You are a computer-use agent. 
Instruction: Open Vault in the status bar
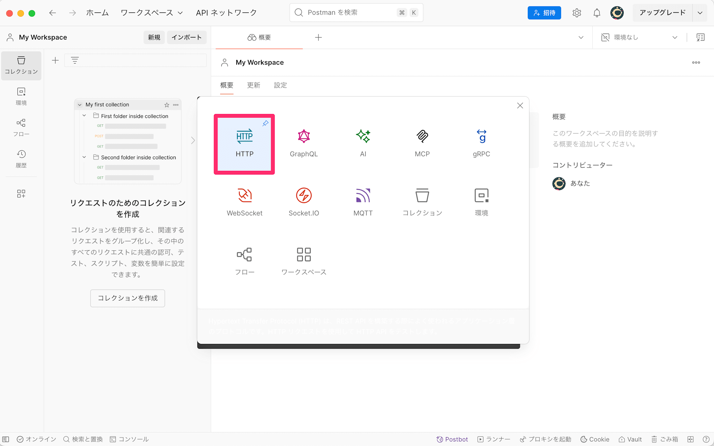(x=630, y=439)
